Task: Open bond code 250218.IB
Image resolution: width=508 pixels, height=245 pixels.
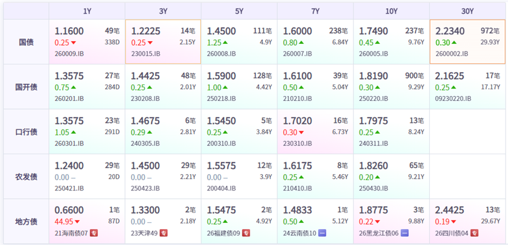Action: [x=221, y=98]
